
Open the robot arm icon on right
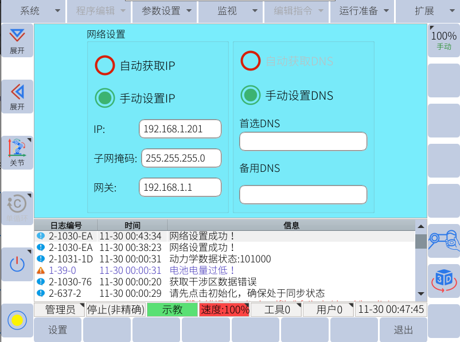tap(444, 241)
